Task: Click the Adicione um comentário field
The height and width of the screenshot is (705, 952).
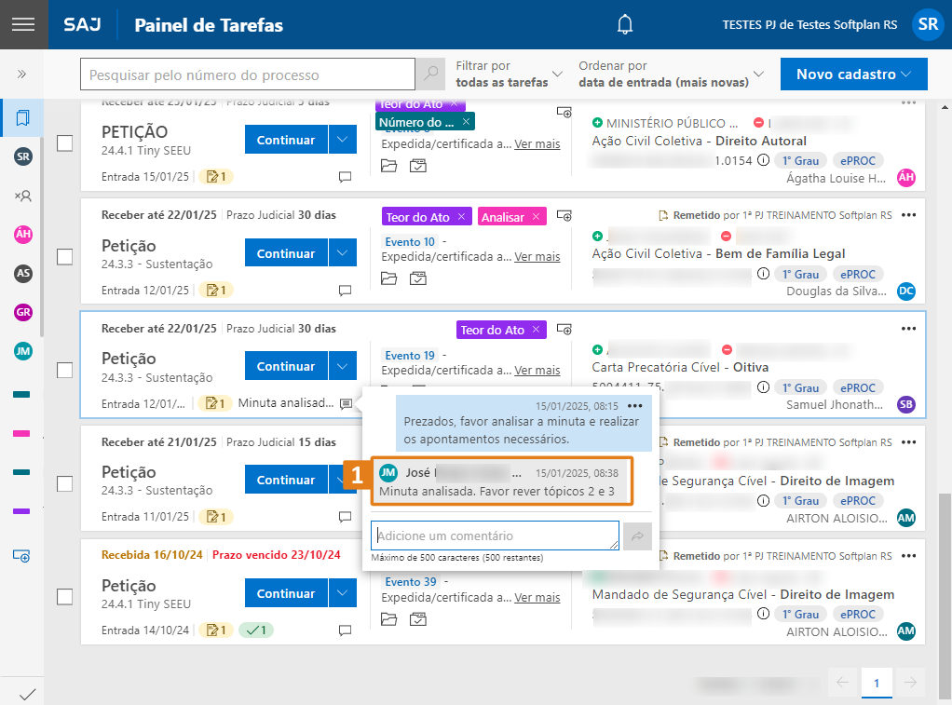Action: click(x=495, y=536)
